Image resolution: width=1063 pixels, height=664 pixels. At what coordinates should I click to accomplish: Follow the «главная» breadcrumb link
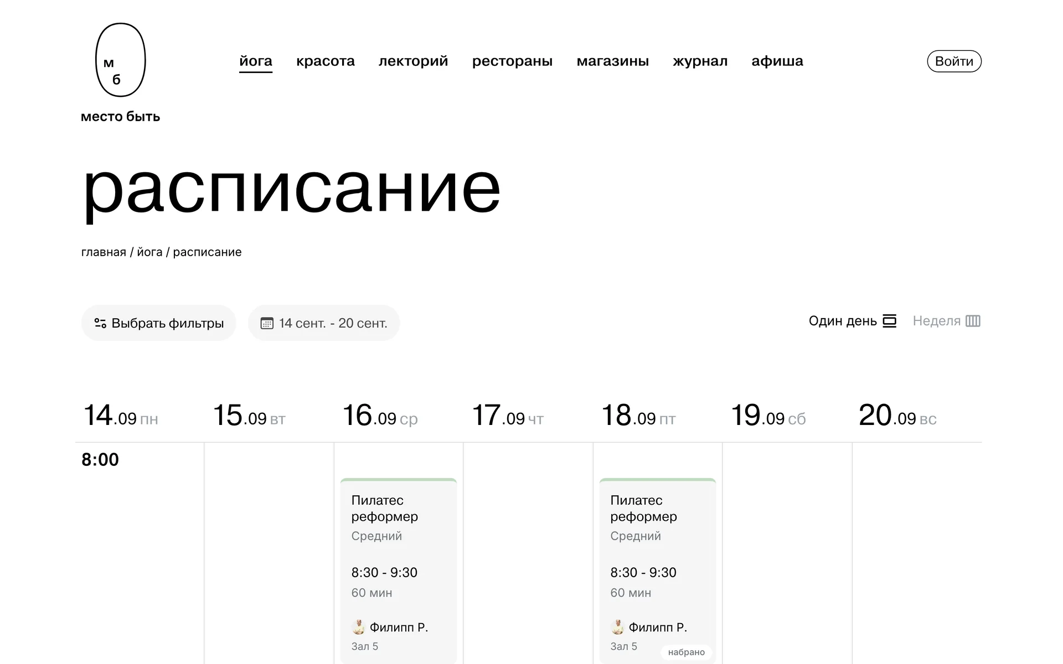104,252
